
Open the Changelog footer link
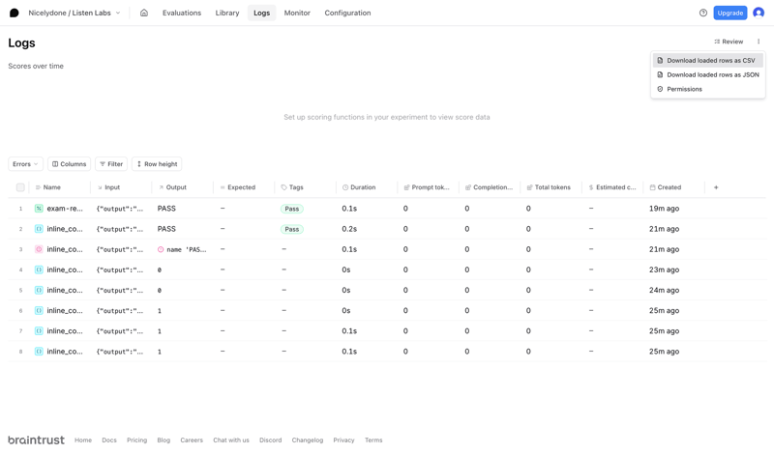[307, 440]
